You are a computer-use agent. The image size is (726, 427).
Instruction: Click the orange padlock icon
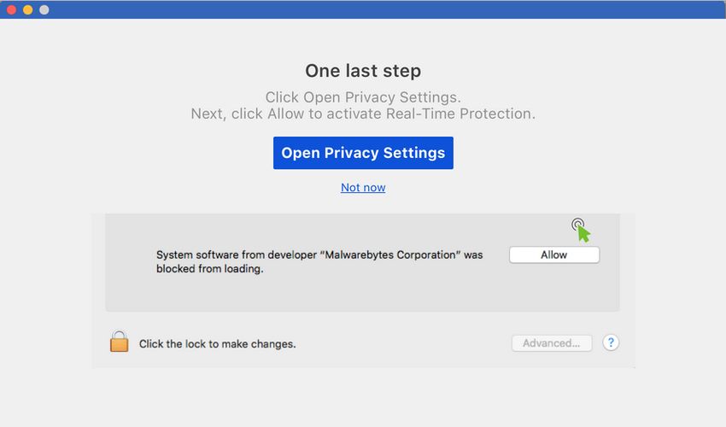[x=119, y=342]
